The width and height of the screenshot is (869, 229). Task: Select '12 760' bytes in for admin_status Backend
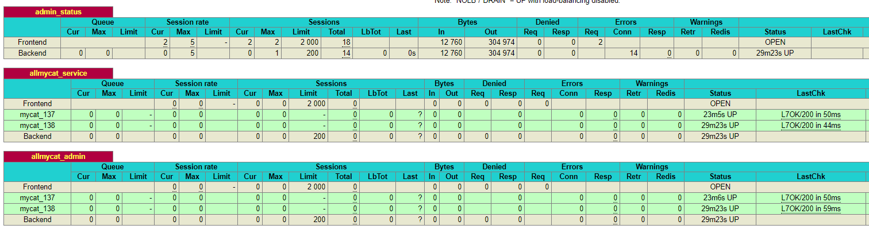coord(451,53)
